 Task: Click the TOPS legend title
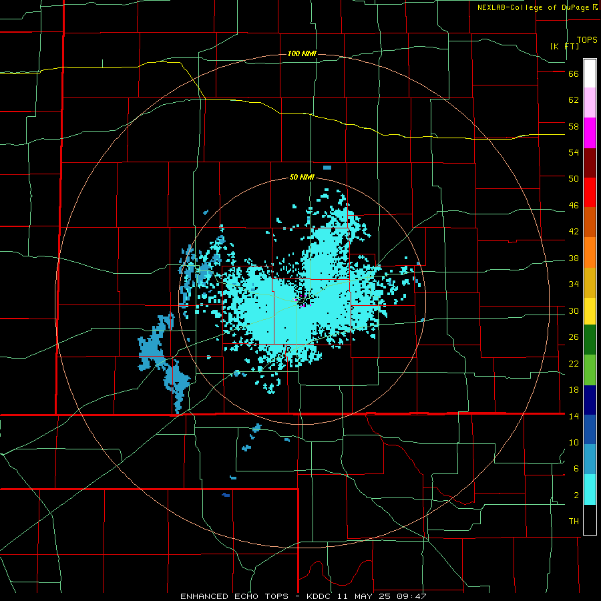(587, 40)
